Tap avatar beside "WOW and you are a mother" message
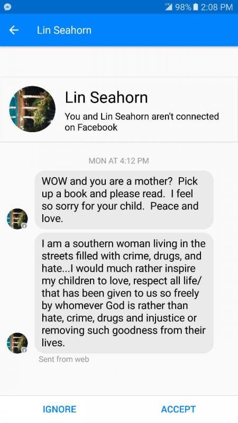This screenshot has height=423, width=238. [17, 218]
